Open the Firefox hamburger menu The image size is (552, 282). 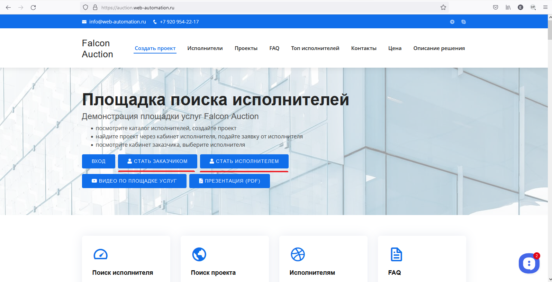click(545, 7)
